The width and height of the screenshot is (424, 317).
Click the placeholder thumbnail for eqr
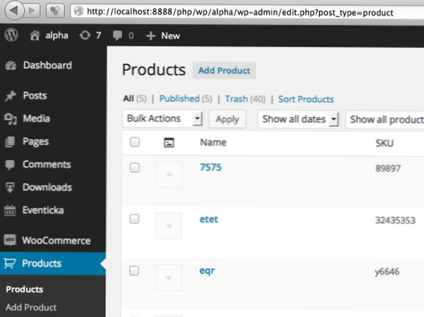point(168,278)
